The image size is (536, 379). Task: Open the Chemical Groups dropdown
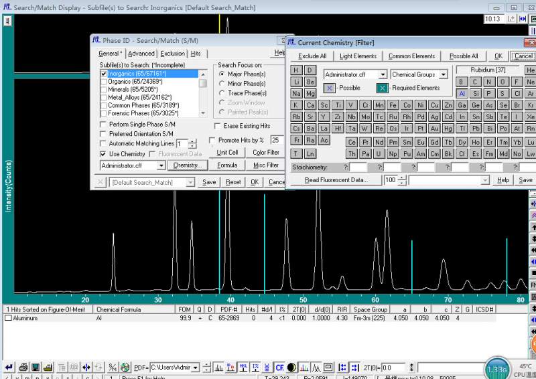pos(444,74)
